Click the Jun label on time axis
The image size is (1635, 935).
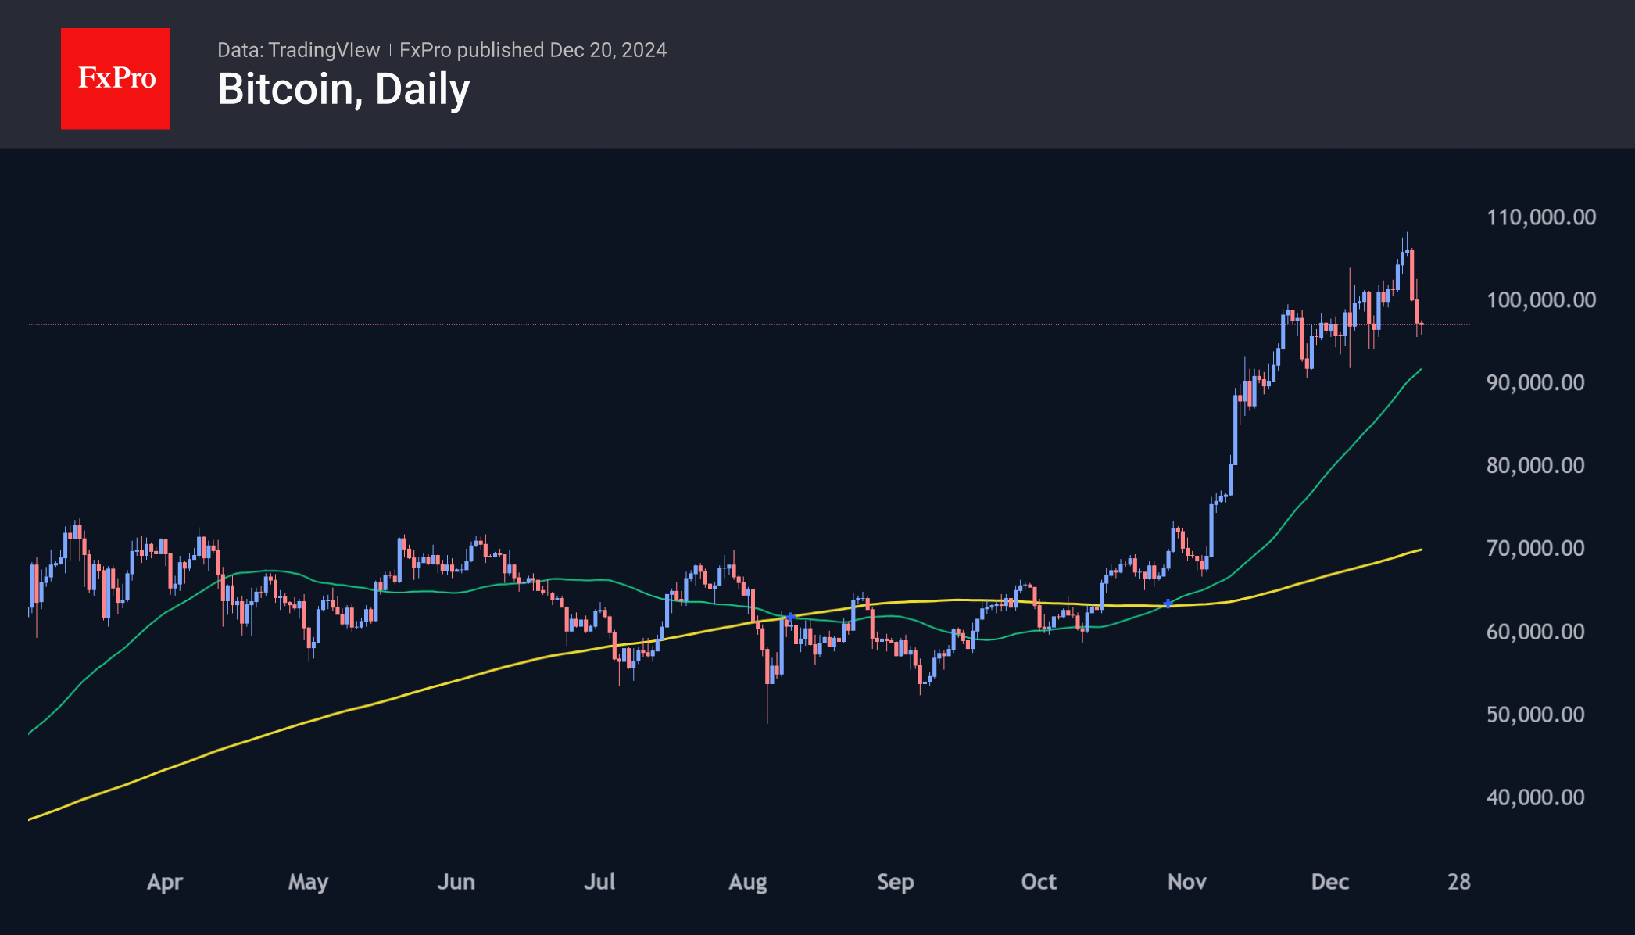coord(456,882)
